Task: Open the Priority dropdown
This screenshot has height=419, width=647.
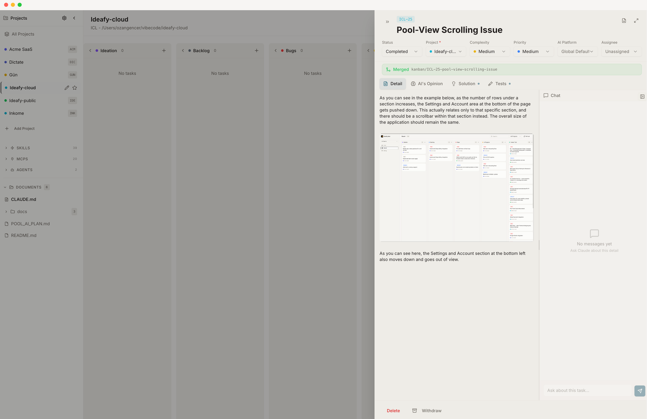Action: click(x=533, y=52)
